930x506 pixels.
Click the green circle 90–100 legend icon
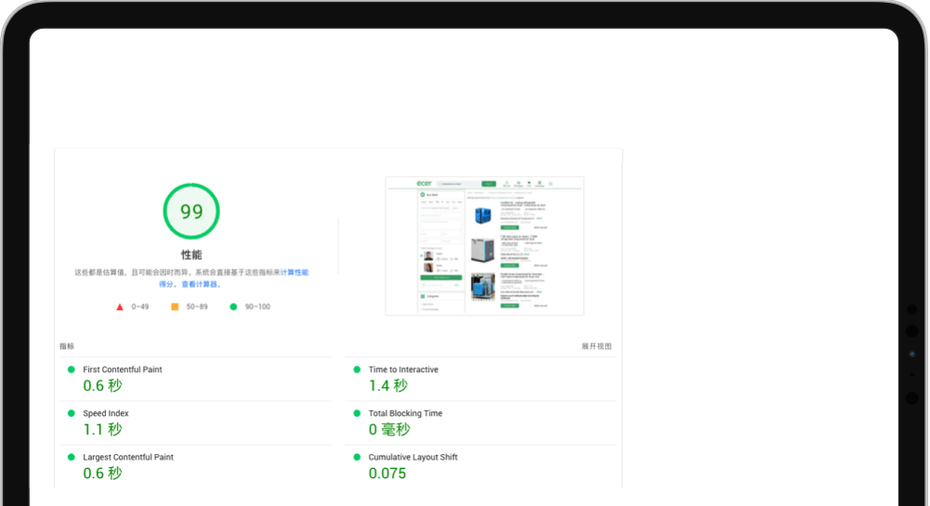coord(234,307)
